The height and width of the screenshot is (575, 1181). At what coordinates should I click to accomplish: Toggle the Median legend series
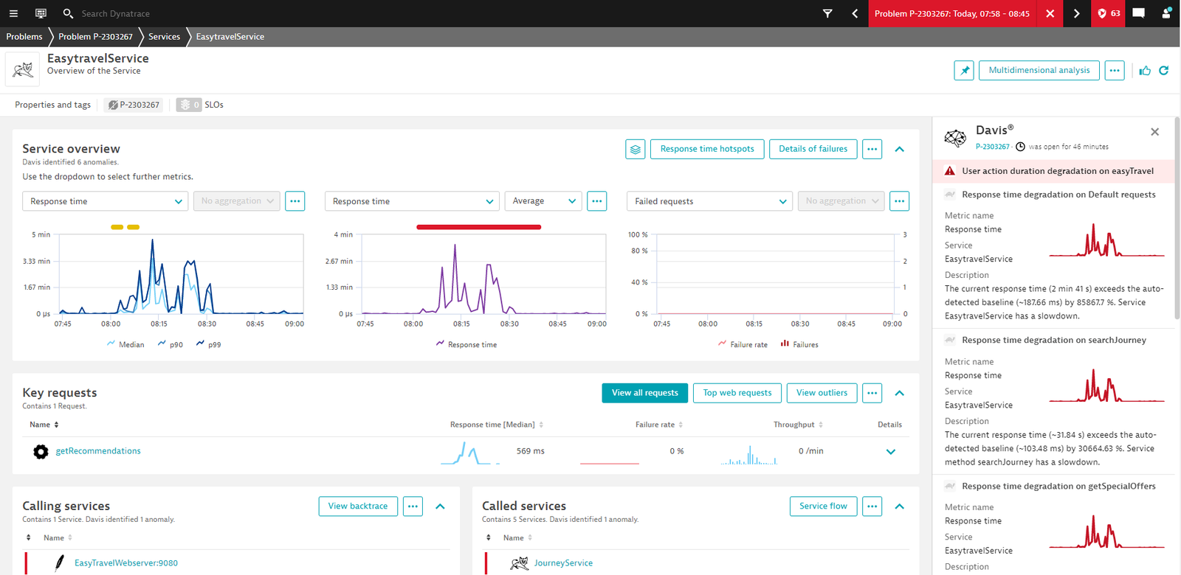[x=125, y=344]
